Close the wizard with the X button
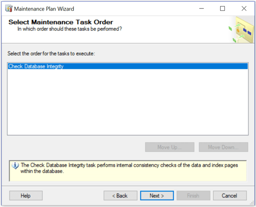The height and width of the screenshot is (207, 256). [x=244, y=8]
